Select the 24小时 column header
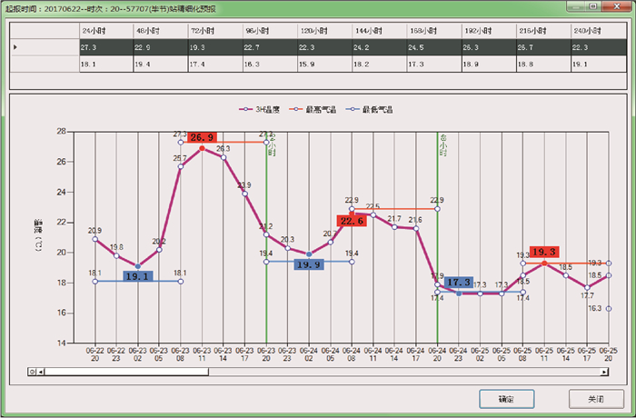 click(105, 30)
